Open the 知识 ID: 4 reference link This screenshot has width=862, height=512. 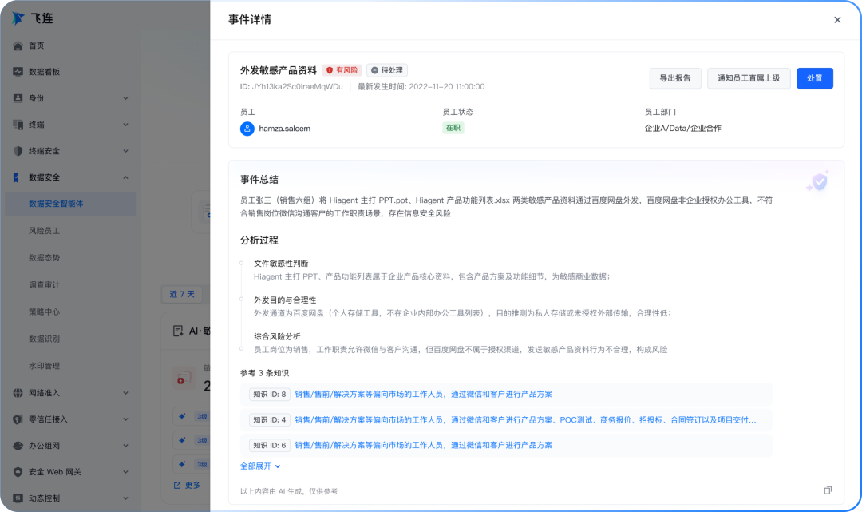click(525, 420)
